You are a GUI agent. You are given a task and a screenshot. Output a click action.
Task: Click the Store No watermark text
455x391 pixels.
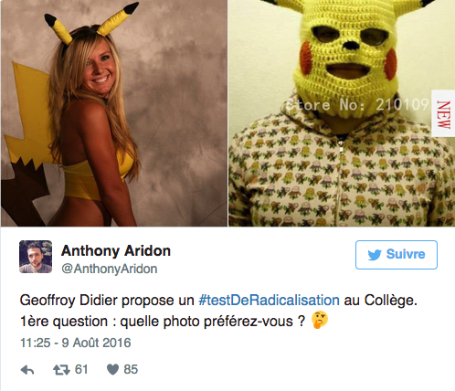tap(358, 105)
